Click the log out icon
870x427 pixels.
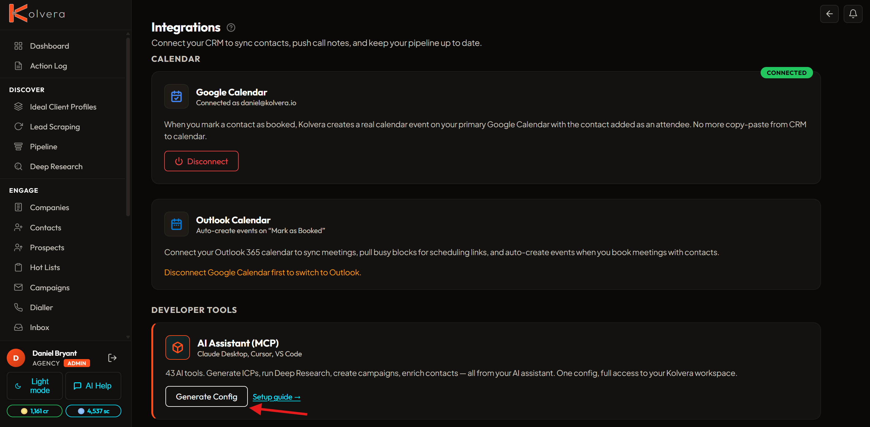pos(112,358)
